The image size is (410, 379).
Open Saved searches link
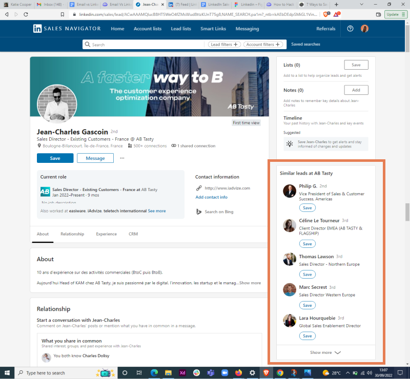tap(305, 44)
